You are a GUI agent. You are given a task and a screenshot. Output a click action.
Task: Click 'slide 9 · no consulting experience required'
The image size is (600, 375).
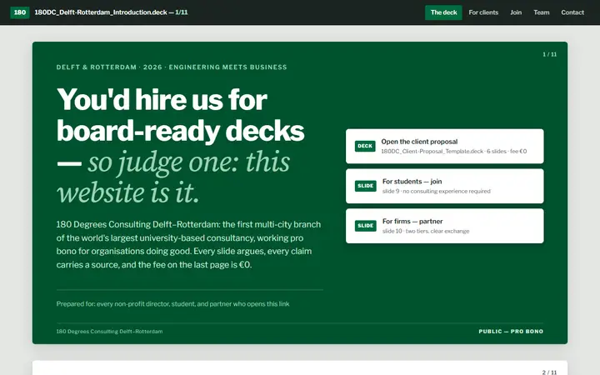coord(436,192)
